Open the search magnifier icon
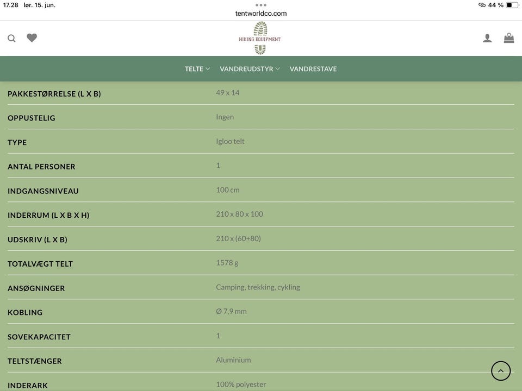Image resolution: width=522 pixels, height=391 pixels. pos(11,38)
